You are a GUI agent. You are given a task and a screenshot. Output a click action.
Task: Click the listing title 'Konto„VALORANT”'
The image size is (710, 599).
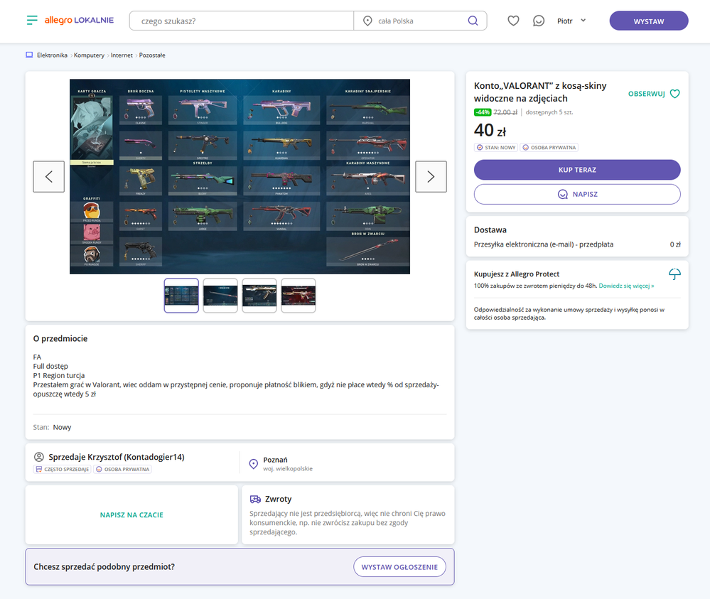click(x=539, y=92)
